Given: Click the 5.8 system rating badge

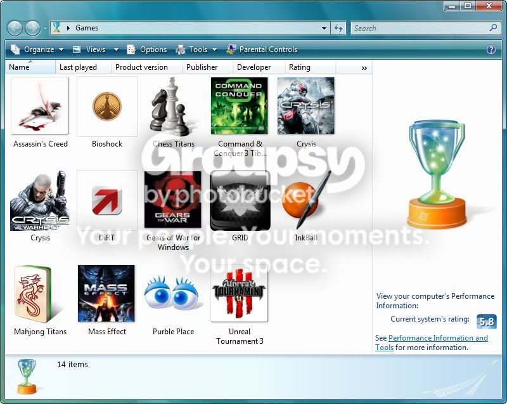Looking at the screenshot, I should 487,321.
